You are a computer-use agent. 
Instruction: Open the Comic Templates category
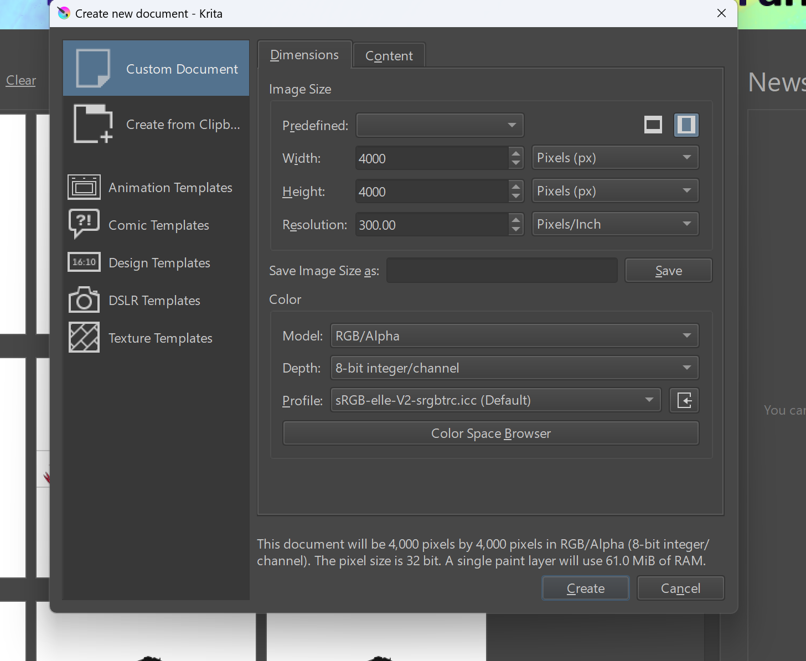pos(158,225)
